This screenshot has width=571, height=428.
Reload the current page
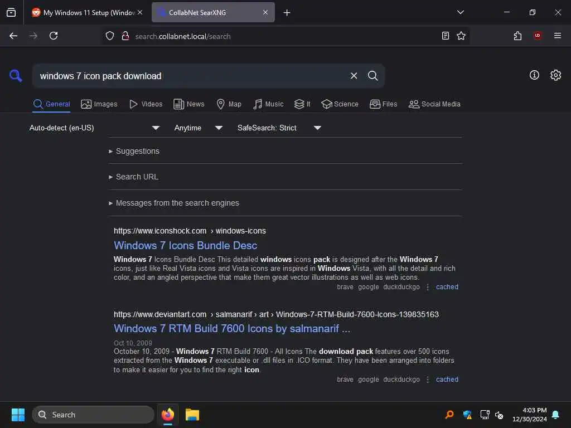(54, 36)
